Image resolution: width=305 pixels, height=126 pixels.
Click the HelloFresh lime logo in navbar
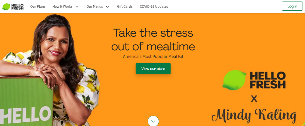6,7
